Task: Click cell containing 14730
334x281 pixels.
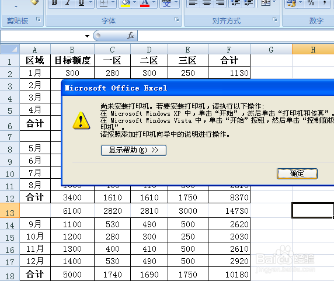Action: [x=229, y=211]
